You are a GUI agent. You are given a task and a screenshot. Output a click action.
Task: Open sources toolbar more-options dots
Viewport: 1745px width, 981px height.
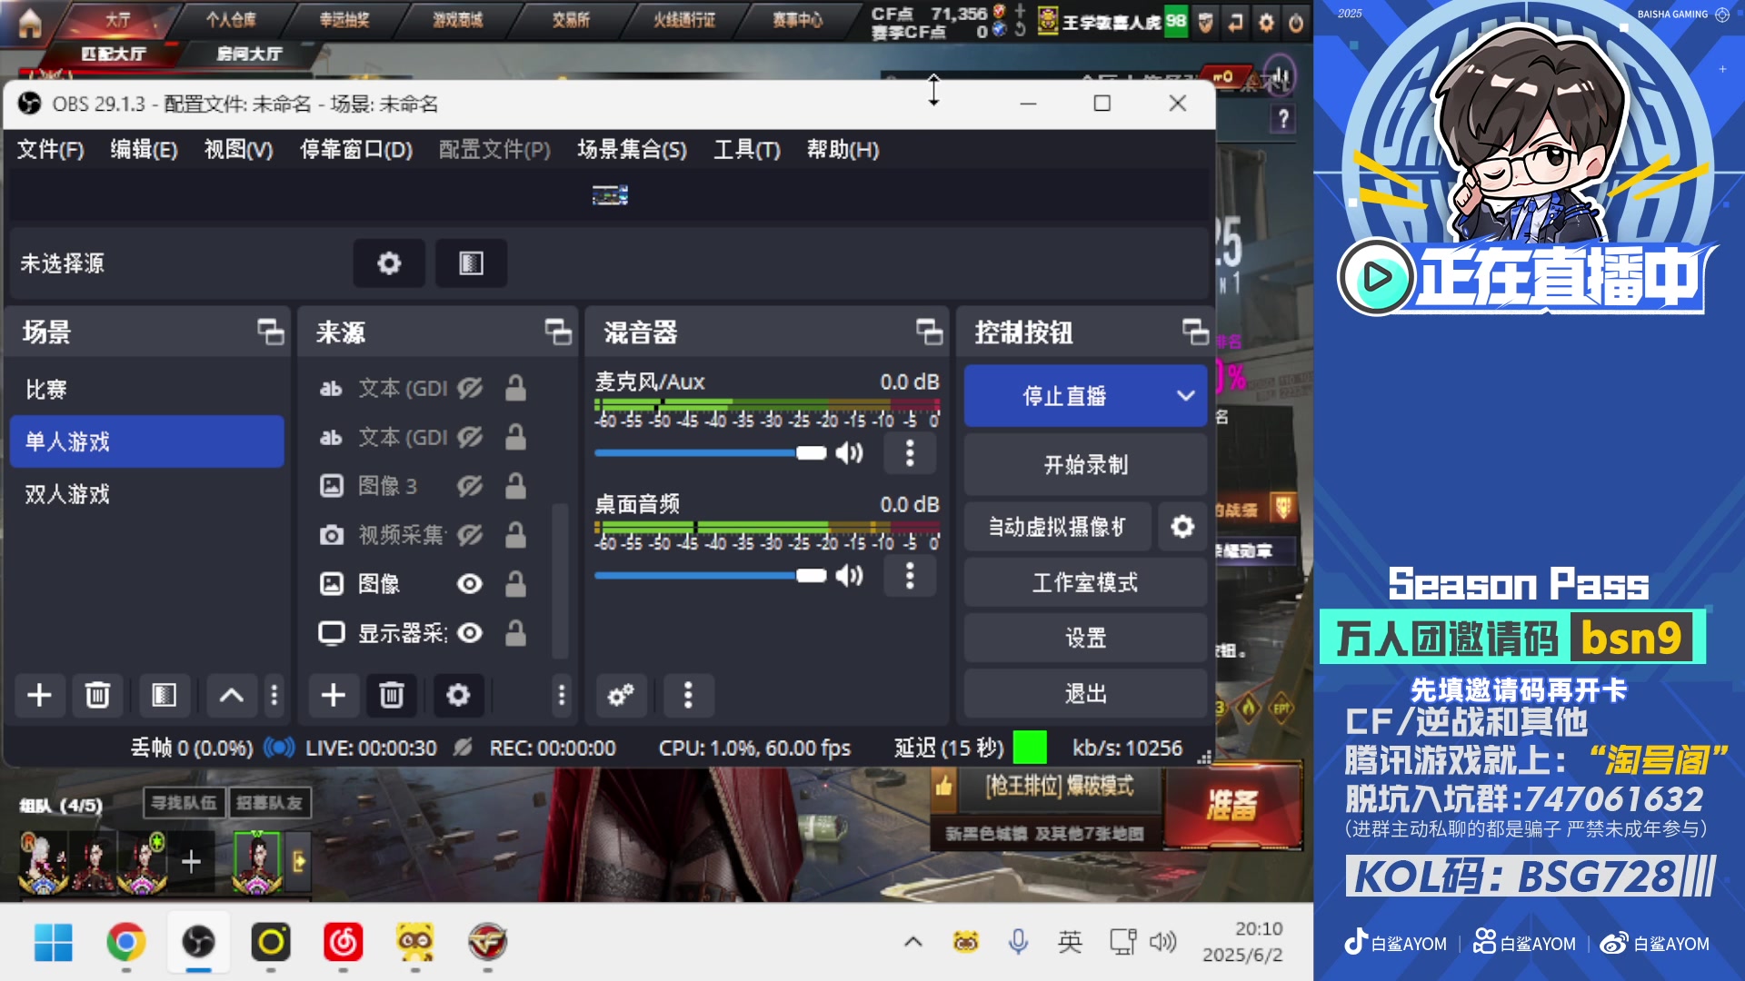coord(562,696)
